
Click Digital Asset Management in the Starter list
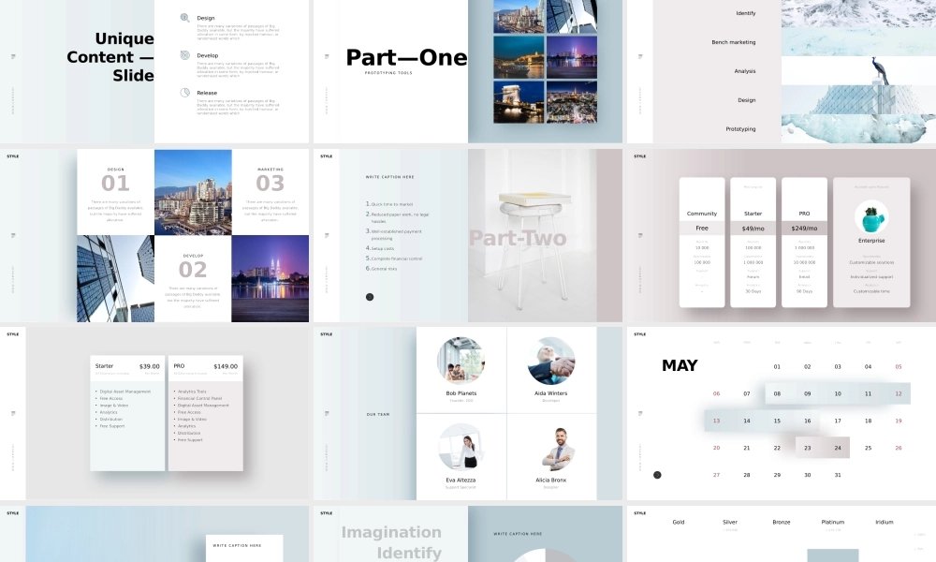coord(125,392)
